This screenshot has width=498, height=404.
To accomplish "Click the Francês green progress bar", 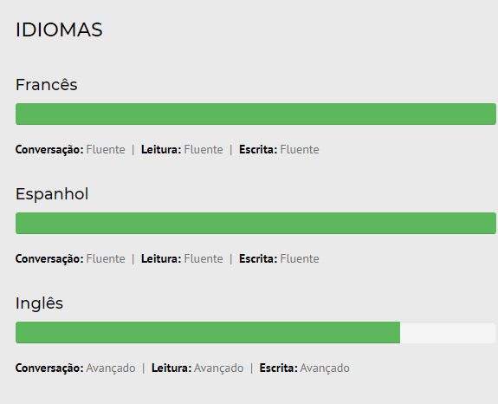I will (x=255, y=114).
